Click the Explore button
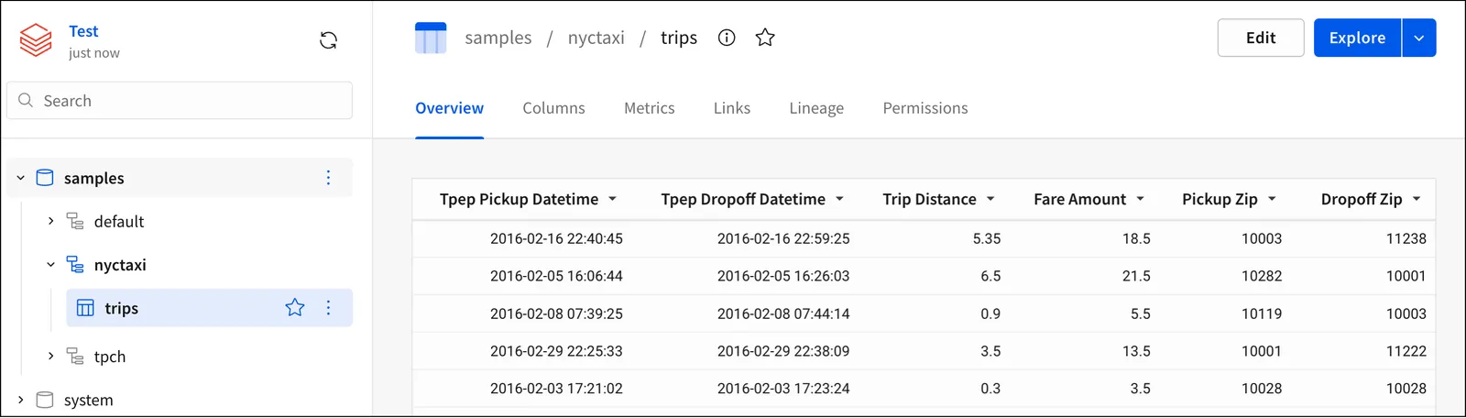1466x418 pixels. (x=1357, y=38)
